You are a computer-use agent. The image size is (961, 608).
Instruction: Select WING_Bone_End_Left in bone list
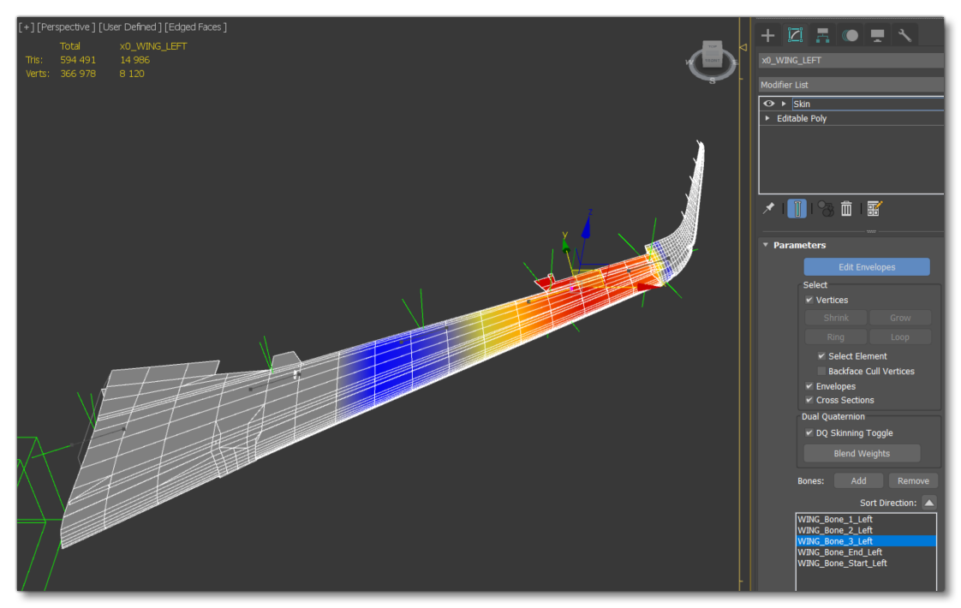pos(839,552)
